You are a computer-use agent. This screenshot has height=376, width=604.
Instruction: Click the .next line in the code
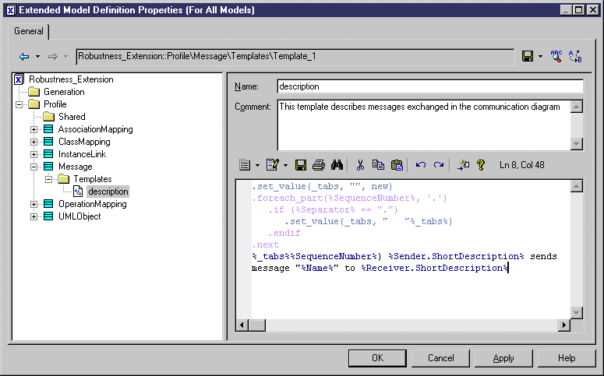(x=266, y=244)
